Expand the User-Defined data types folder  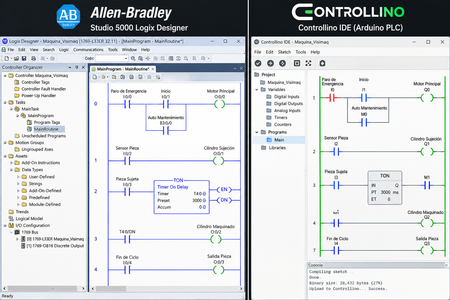pyautogui.click(x=18, y=177)
